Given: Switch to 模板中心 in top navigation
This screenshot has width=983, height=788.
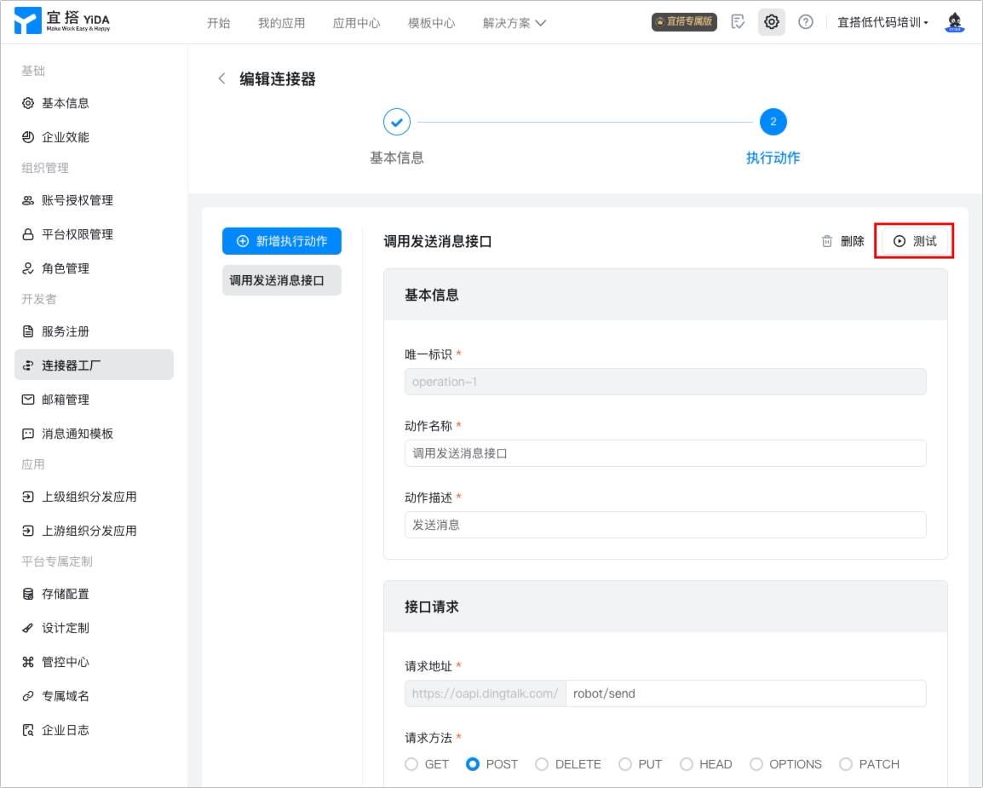Looking at the screenshot, I should [x=431, y=22].
